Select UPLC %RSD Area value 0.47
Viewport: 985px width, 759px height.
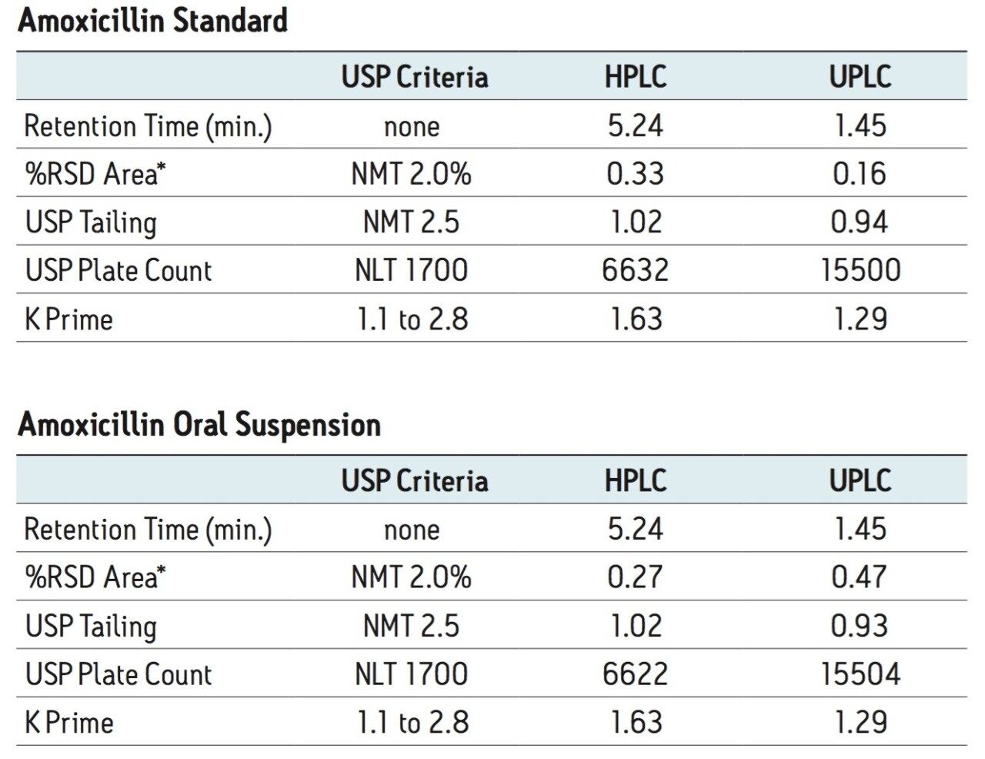tap(860, 577)
